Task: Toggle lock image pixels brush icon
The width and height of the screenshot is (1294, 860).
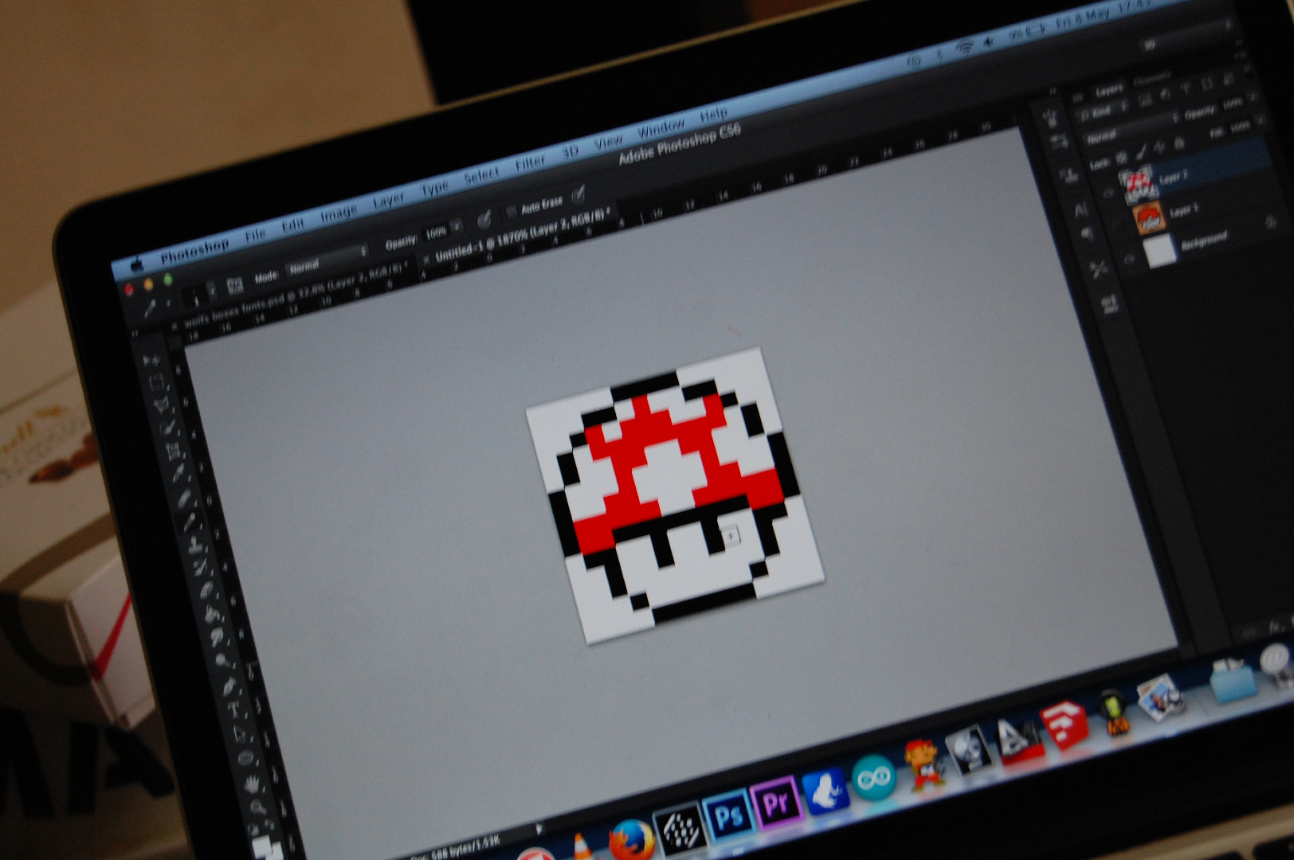Action: (x=1141, y=152)
